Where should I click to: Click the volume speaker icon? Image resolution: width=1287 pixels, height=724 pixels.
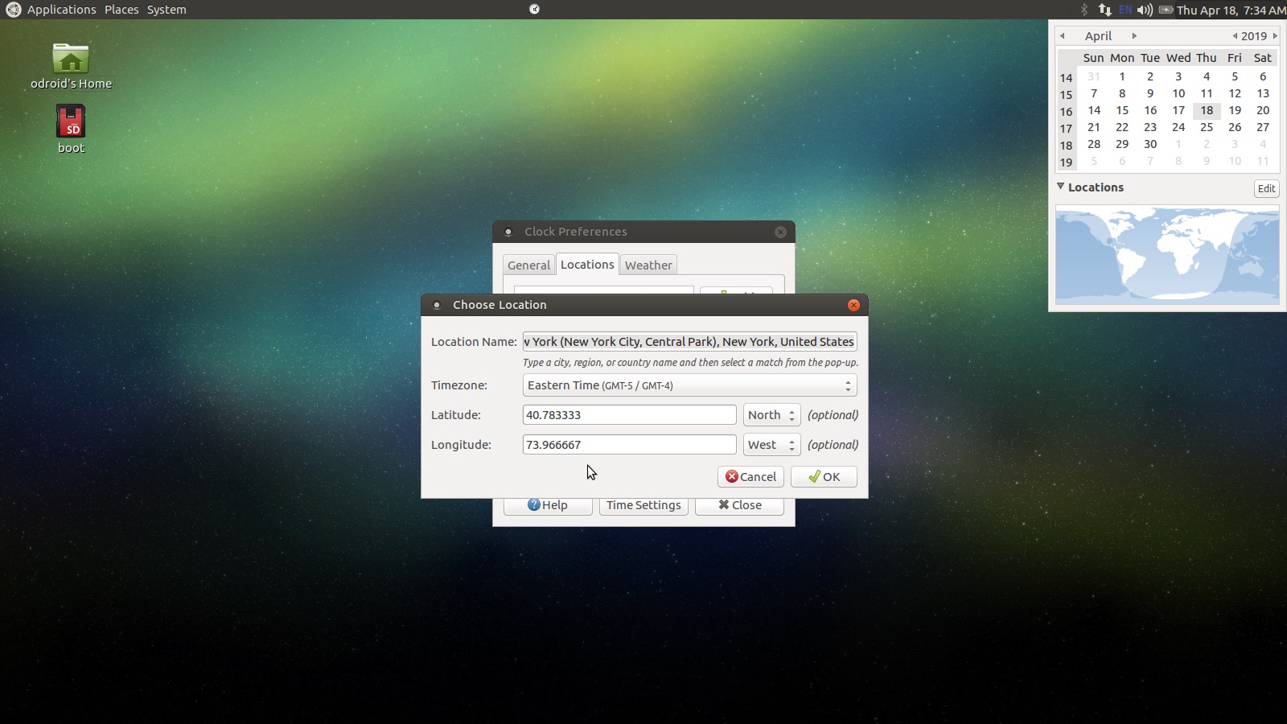click(x=1144, y=10)
